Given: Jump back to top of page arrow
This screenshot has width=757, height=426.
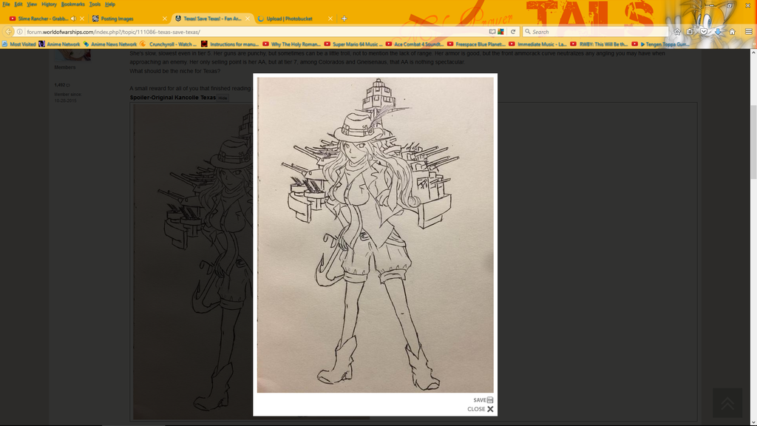Looking at the screenshot, I should tap(727, 403).
